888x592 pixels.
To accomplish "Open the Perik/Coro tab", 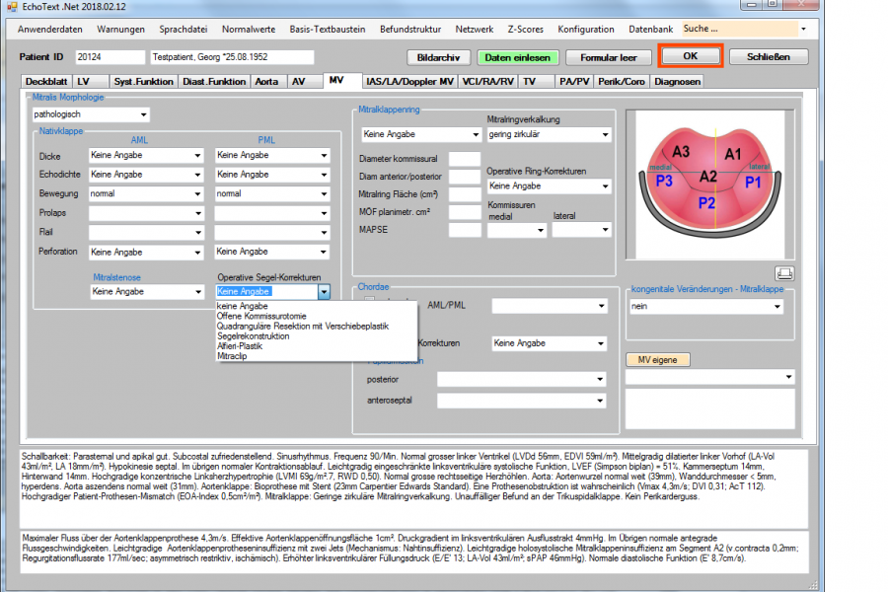I will [x=622, y=82].
